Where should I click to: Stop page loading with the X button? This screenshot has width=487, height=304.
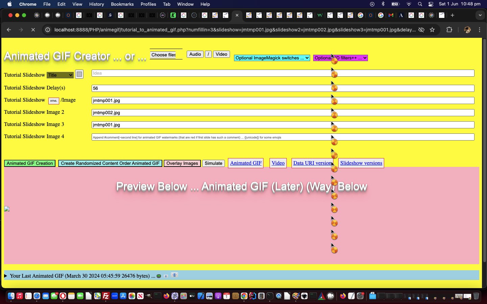[33, 30]
